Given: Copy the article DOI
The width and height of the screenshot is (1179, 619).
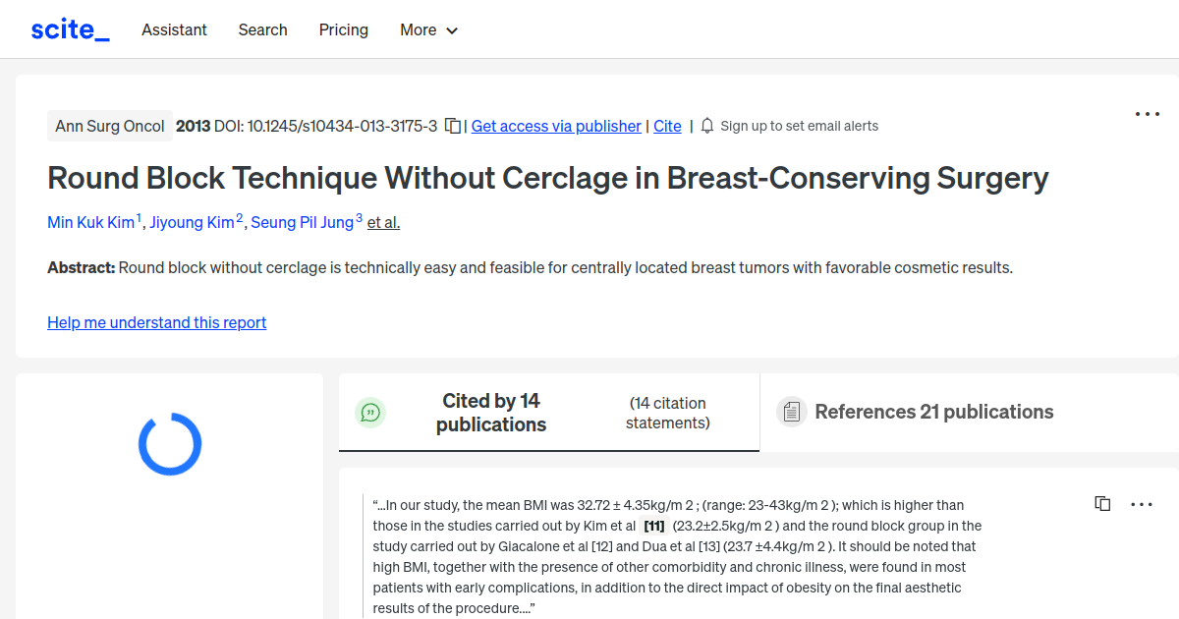Looking at the screenshot, I should point(451,126).
